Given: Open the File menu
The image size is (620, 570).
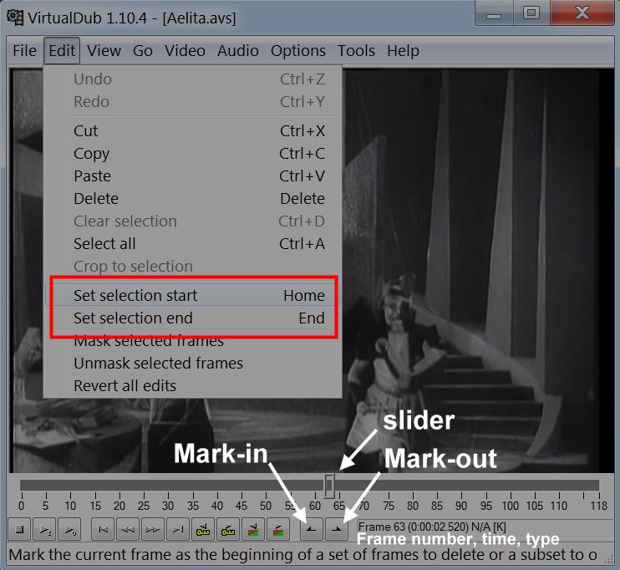Looking at the screenshot, I should pyautogui.click(x=24, y=51).
